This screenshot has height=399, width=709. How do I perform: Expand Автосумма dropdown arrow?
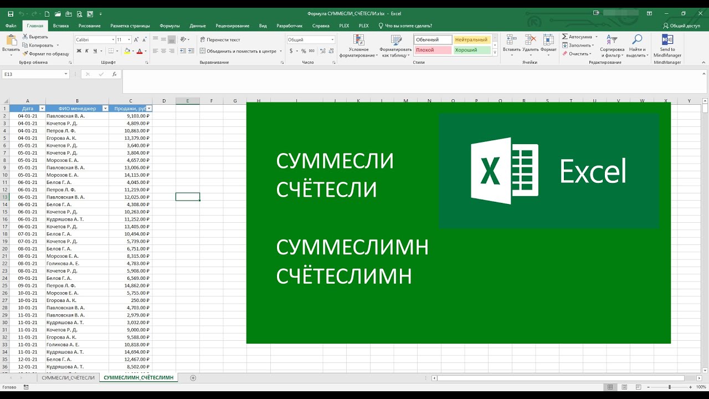(596, 37)
